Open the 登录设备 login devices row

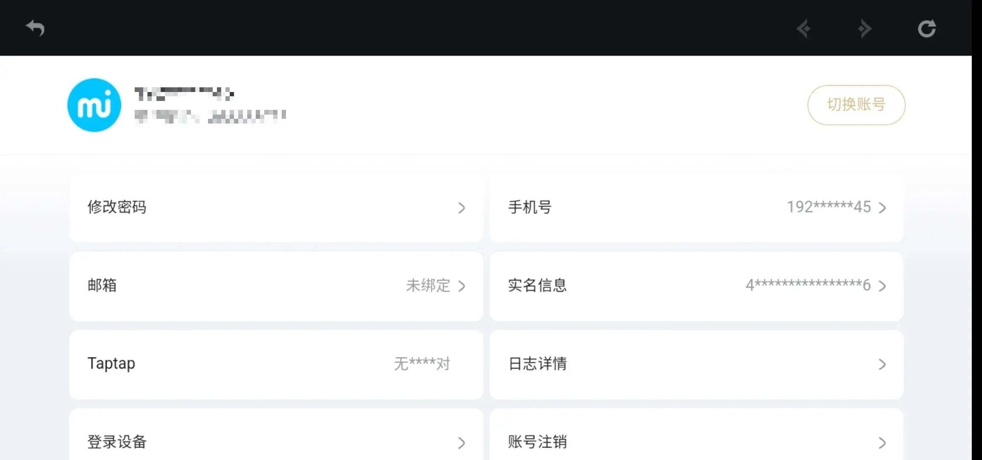point(276,441)
